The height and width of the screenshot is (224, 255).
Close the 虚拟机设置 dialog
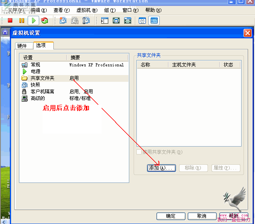(x=247, y=33)
